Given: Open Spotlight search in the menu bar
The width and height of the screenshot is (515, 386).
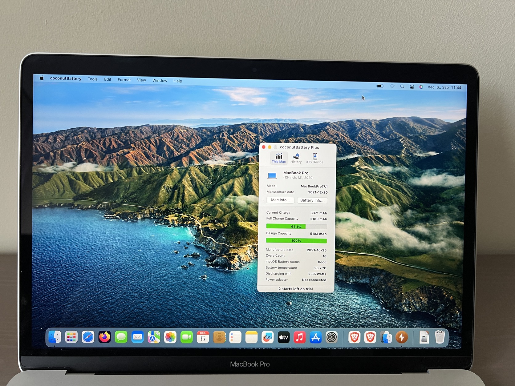Looking at the screenshot, I should coord(402,87).
